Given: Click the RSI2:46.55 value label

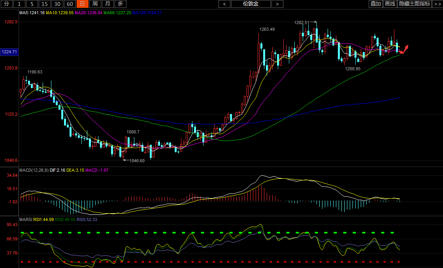Looking at the screenshot, I should 65,219.
